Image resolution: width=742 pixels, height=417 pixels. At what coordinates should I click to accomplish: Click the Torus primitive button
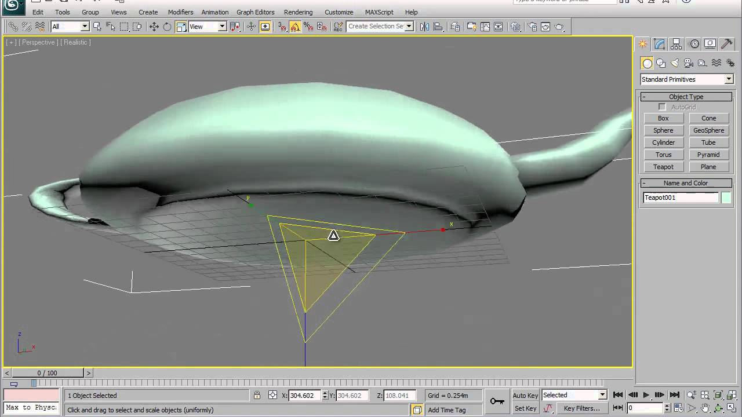pos(663,155)
